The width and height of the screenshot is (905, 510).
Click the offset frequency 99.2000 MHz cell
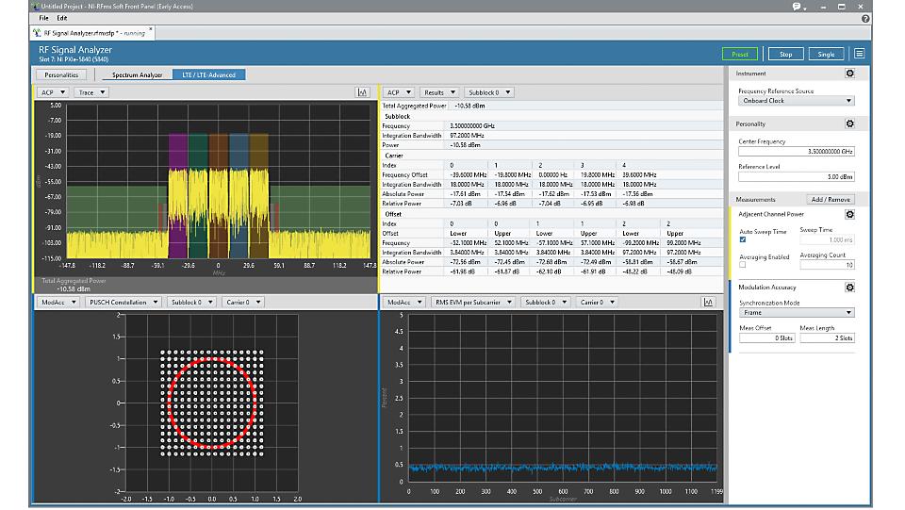(684, 242)
